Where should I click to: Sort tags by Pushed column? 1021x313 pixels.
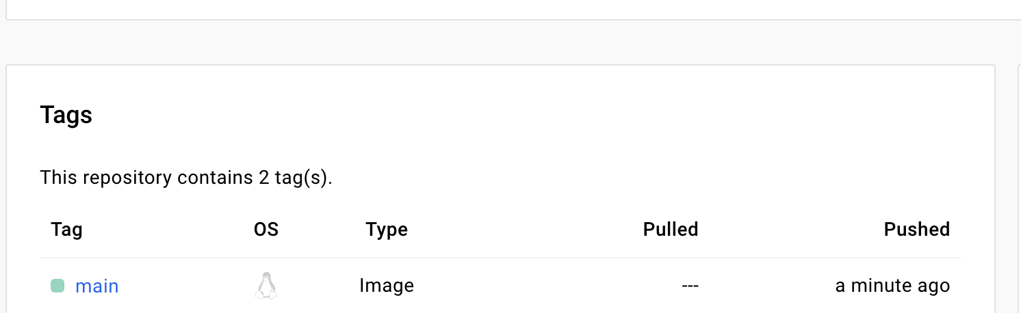coord(917,229)
